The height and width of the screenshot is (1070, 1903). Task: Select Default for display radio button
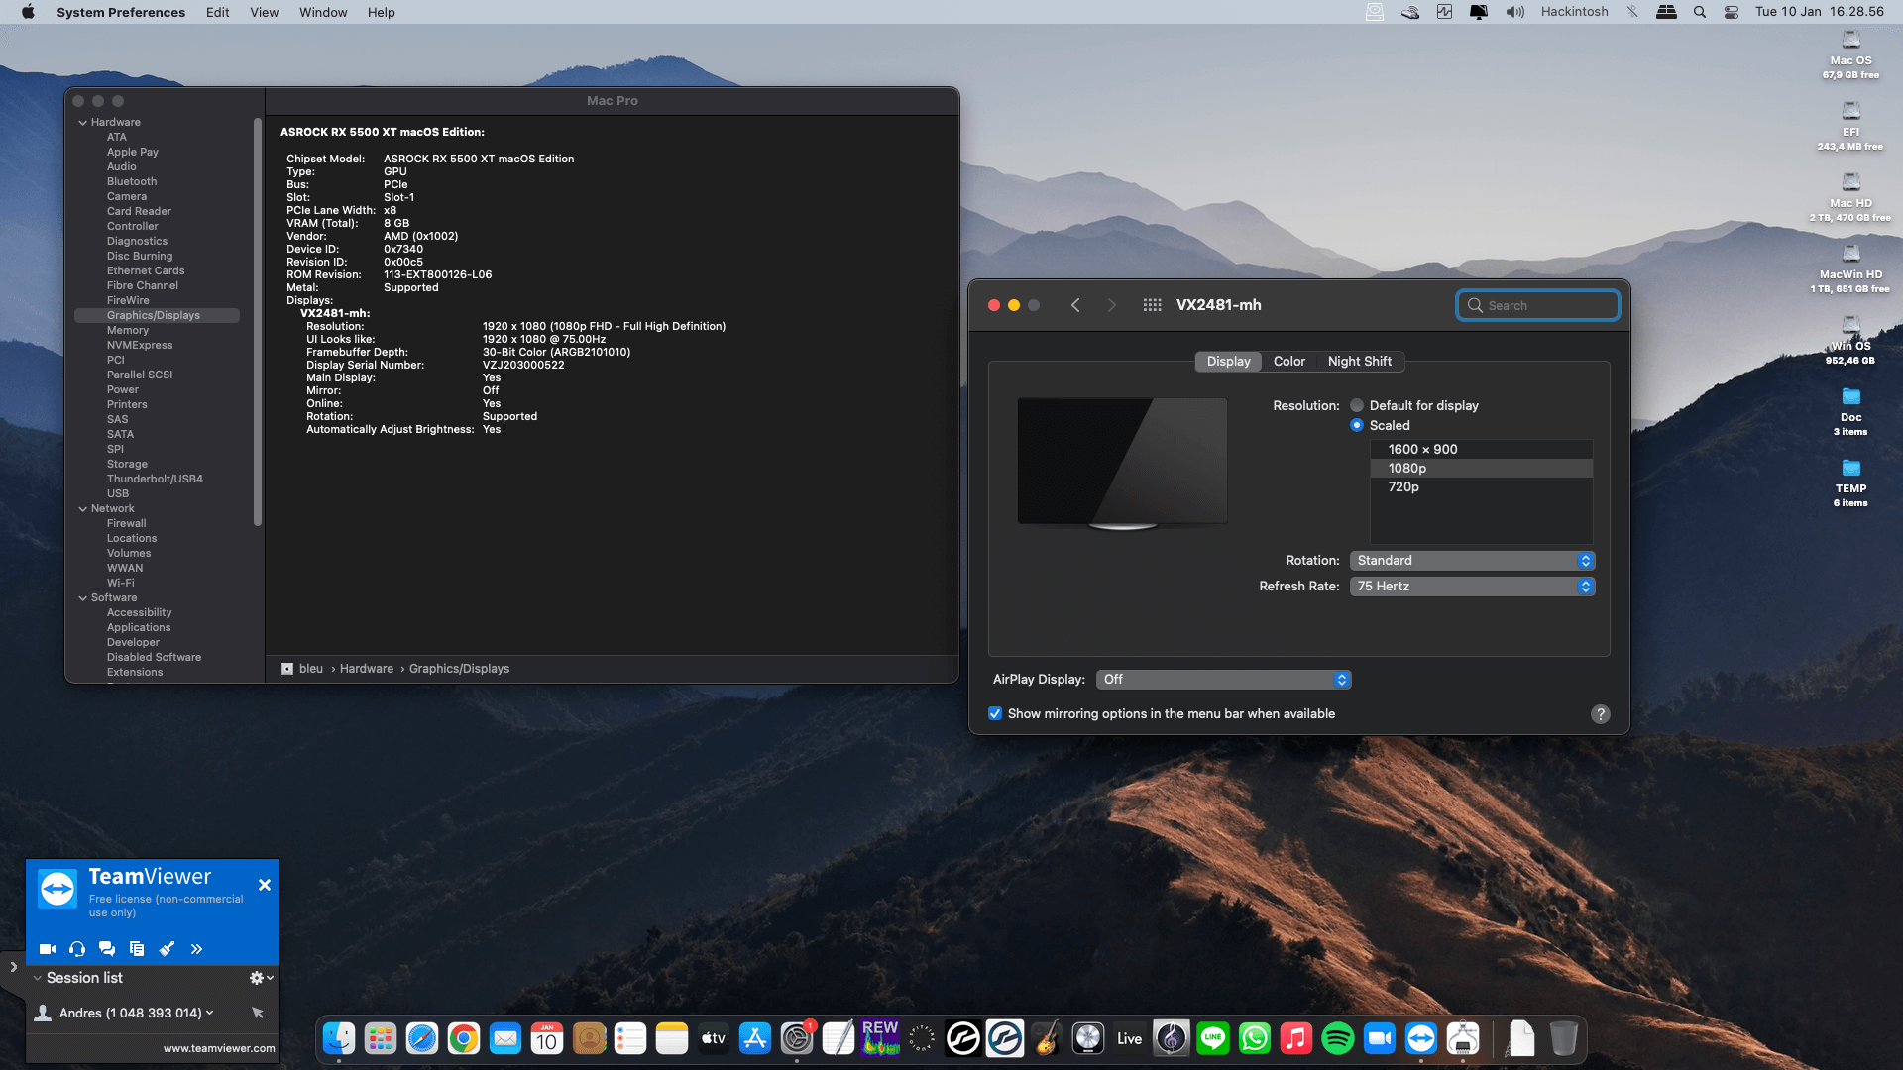pos(1357,406)
